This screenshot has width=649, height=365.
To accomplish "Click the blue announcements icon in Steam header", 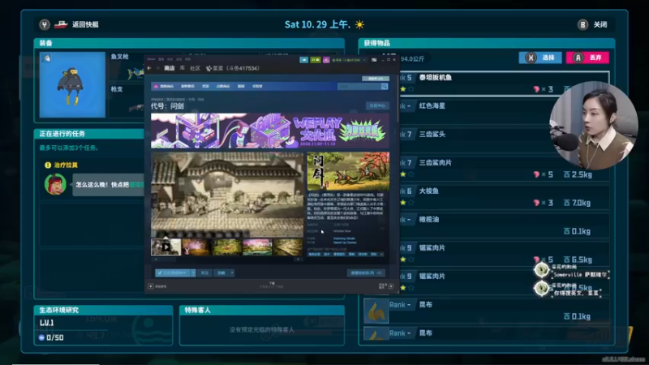I will (303, 60).
